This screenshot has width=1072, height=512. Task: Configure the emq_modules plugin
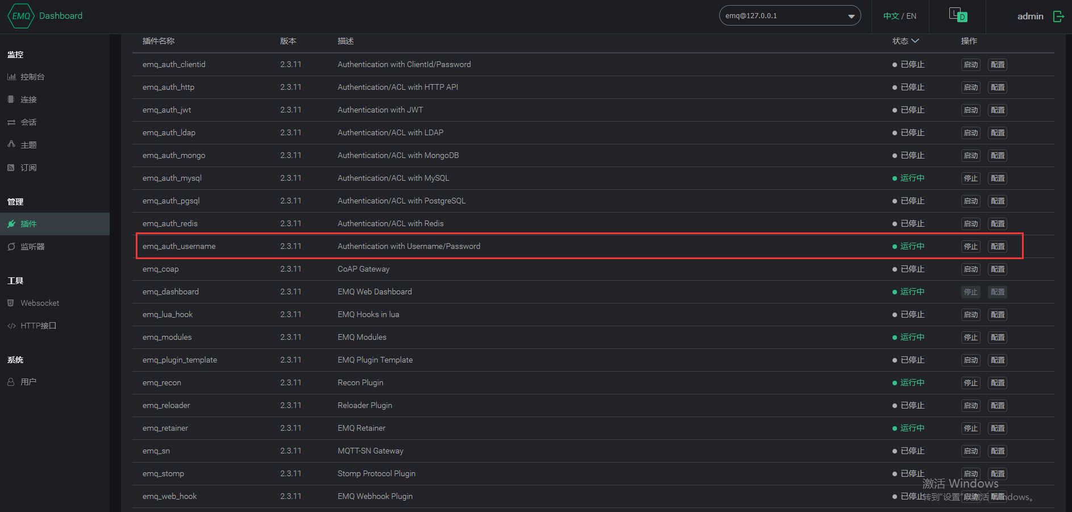tap(998, 338)
